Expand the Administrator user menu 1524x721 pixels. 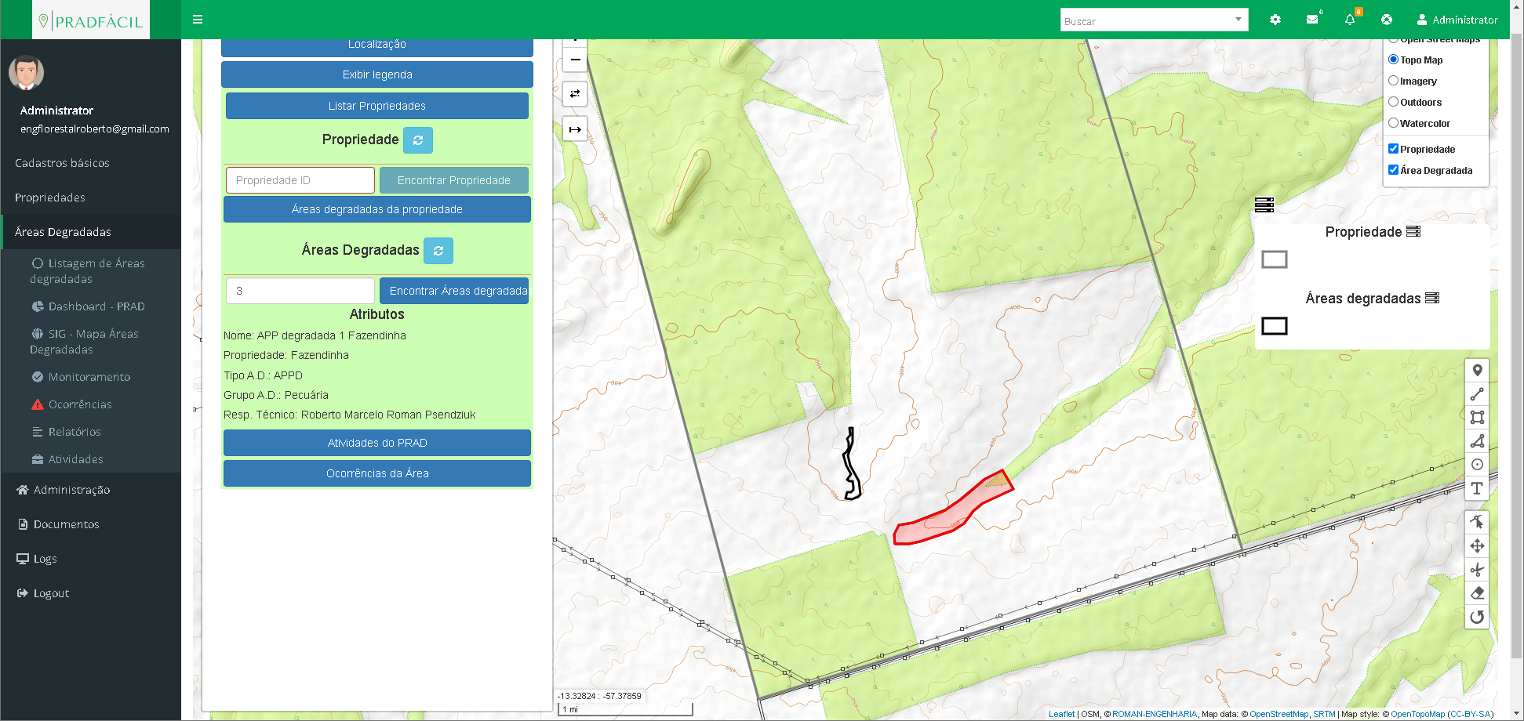click(1457, 20)
